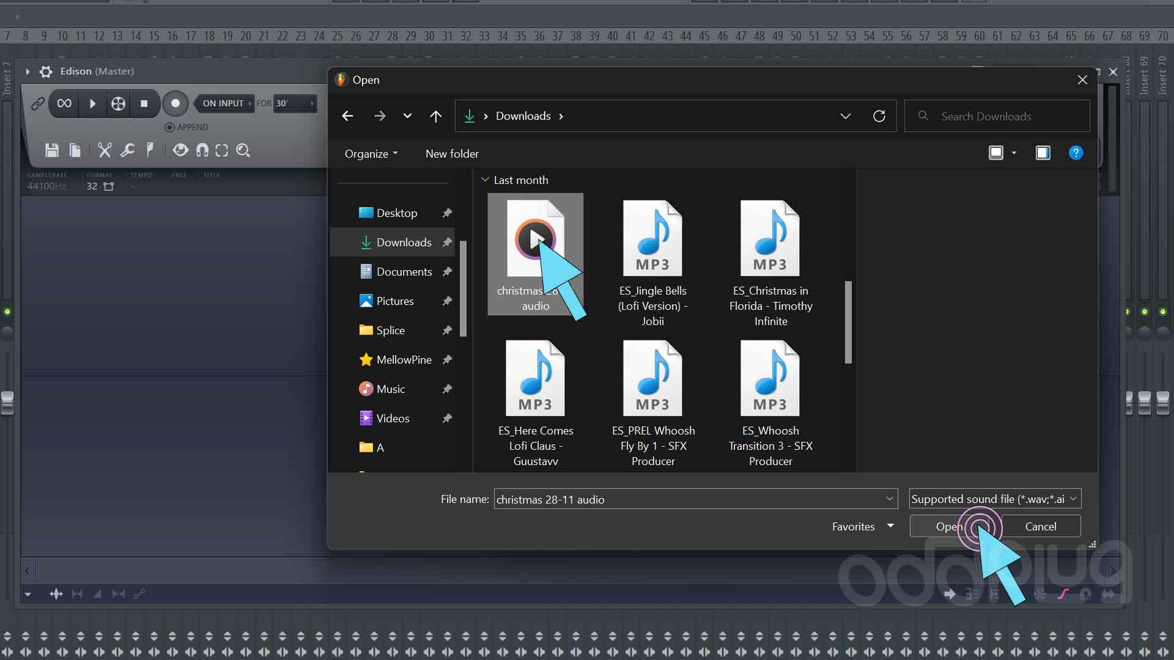1174x660 pixels.
Task: Click Edison's zoom magnifier icon
Action: click(x=243, y=150)
